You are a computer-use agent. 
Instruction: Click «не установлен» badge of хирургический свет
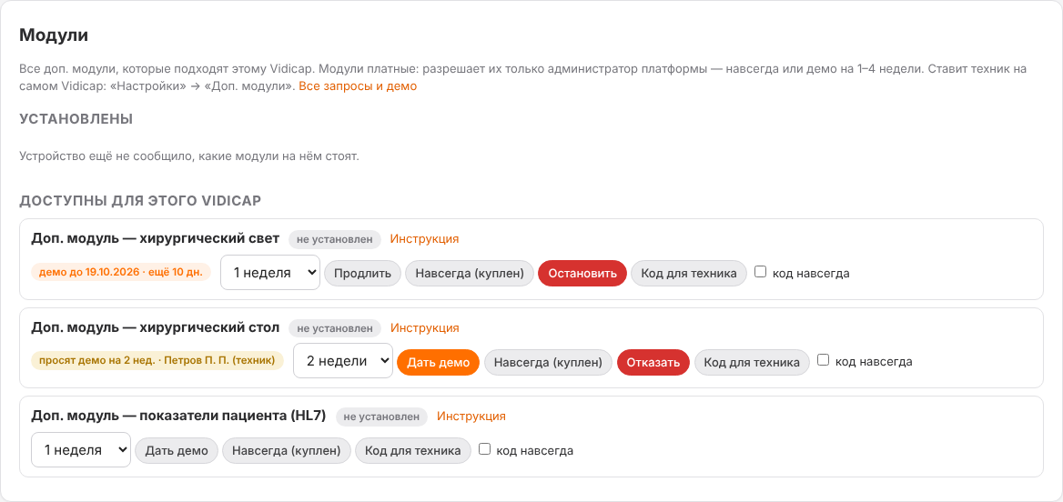pyautogui.click(x=335, y=239)
